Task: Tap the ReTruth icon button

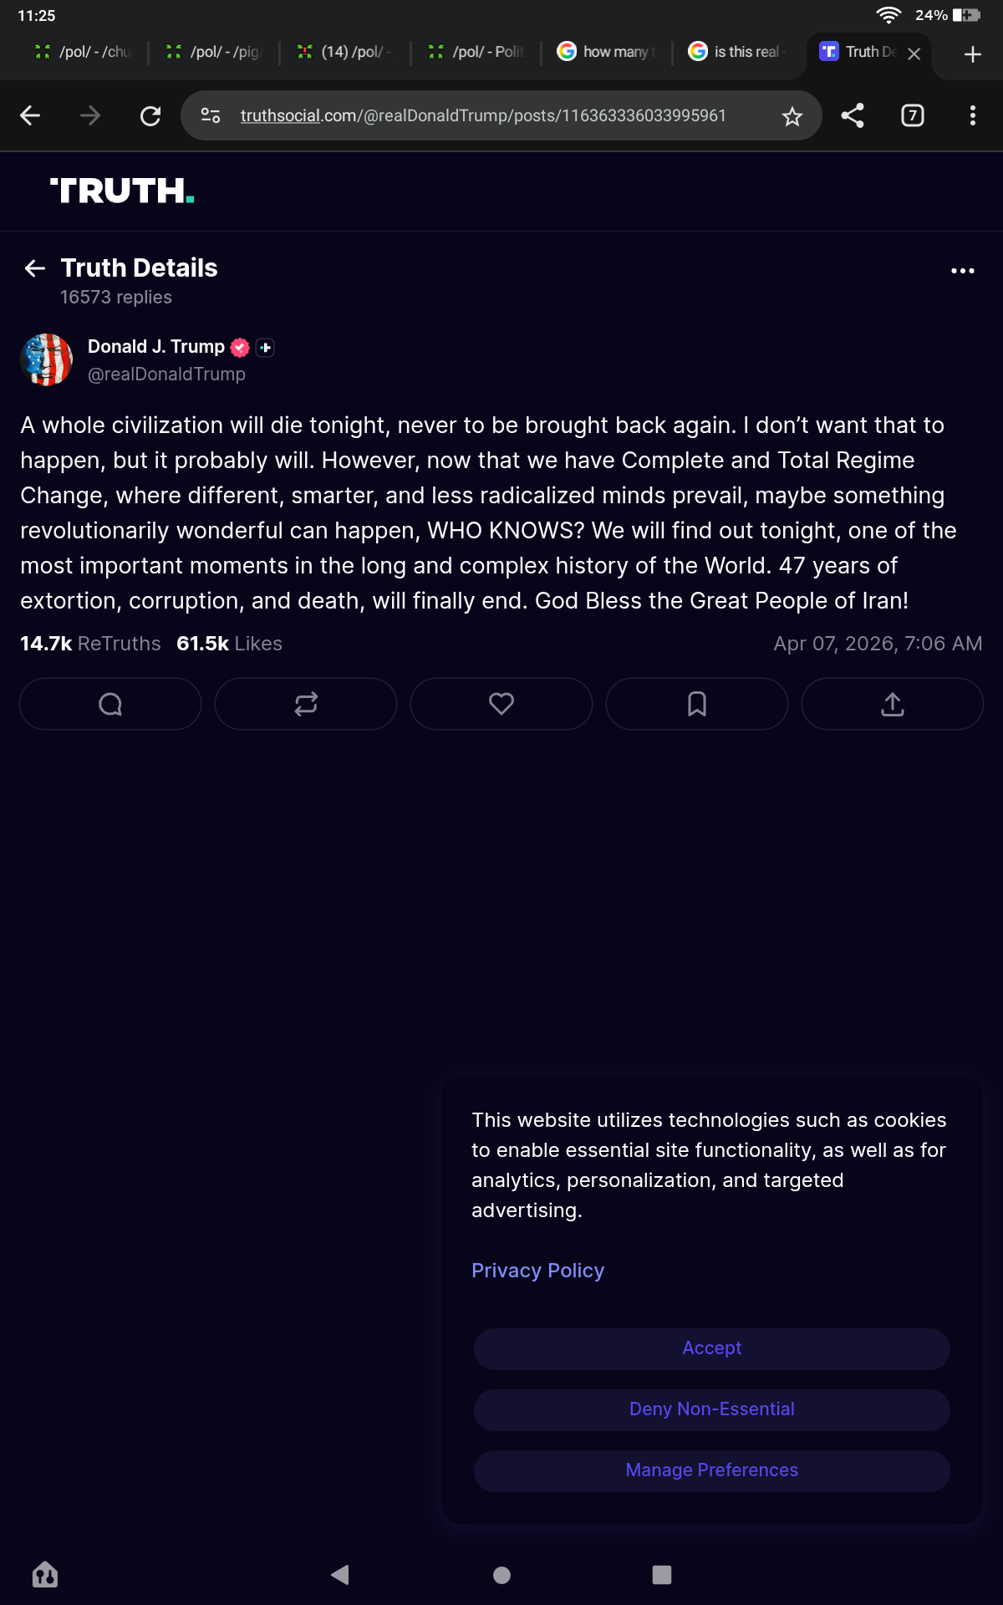Action: pyautogui.click(x=306, y=704)
